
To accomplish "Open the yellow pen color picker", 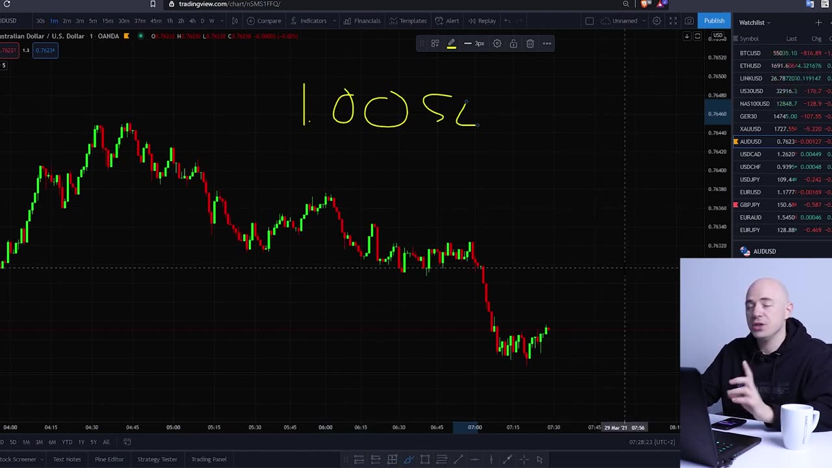I will pyautogui.click(x=451, y=44).
